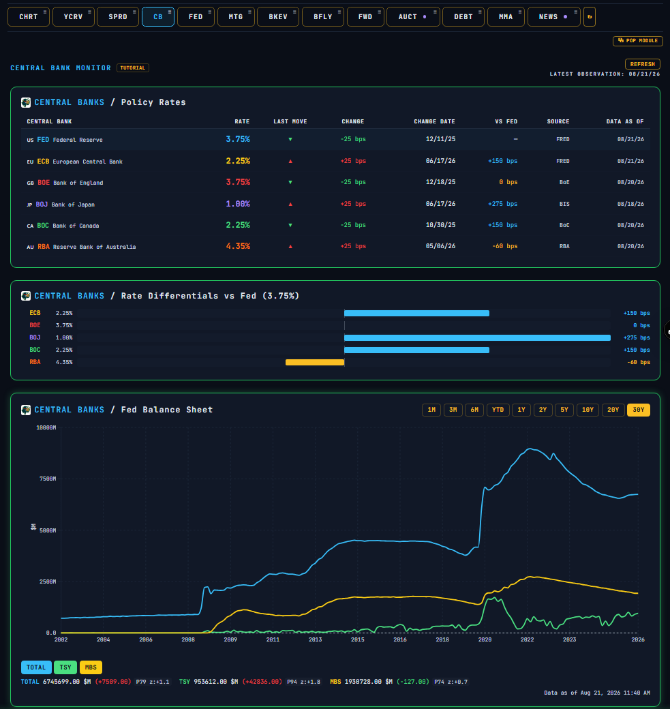Click the Fed rate value 3.75%
Viewport: 670px width, 709px height.
[x=238, y=139]
